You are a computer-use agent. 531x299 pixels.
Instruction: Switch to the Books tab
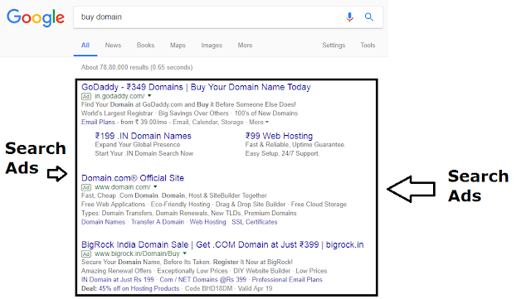pos(146,46)
